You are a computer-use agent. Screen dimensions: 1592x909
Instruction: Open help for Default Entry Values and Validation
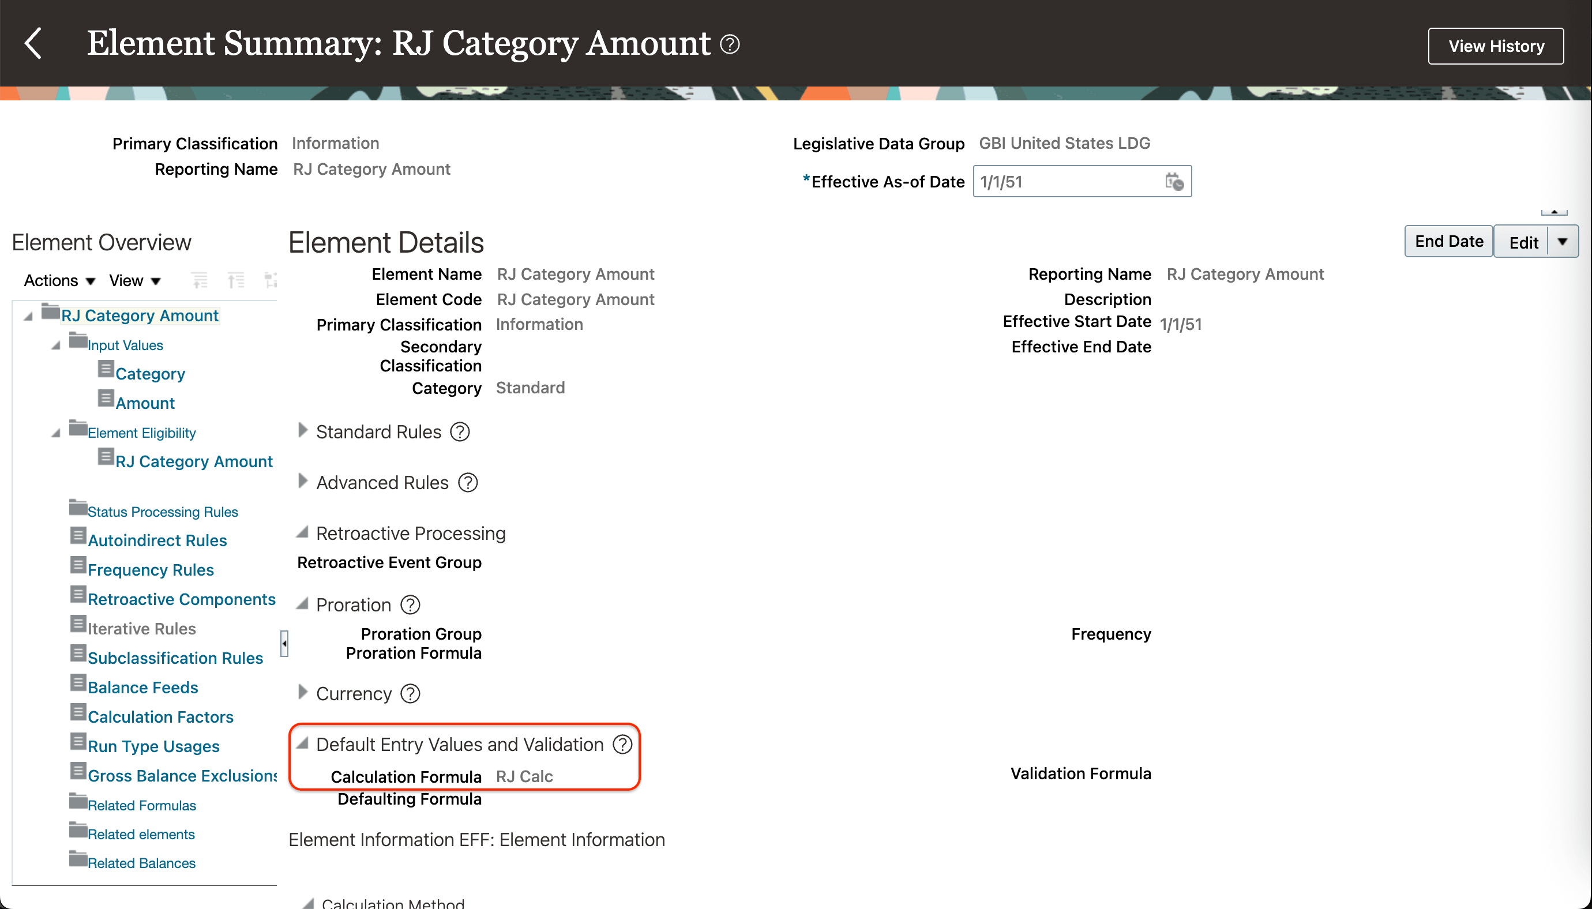pos(622,744)
